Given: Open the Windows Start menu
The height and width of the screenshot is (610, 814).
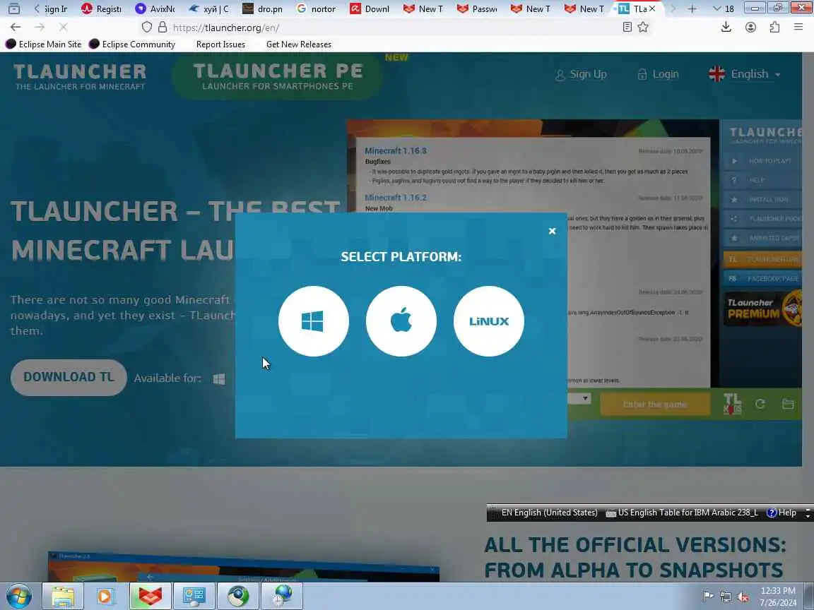Looking at the screenshot, I should (18, 596).
